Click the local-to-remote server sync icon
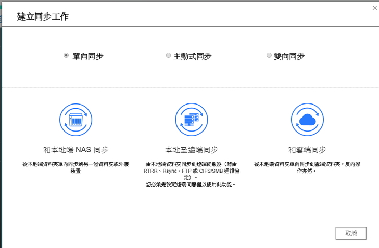This screenshot has width=379, height=248. point(192,119)
